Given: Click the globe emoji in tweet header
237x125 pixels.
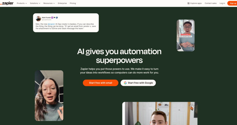Looking at the screenshot, I should click(x=57, y=17).
